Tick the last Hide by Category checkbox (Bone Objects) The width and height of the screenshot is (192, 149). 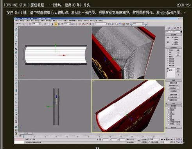point(168,66)
